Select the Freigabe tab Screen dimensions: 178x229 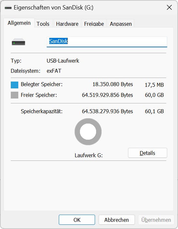[x=94, y=24]
